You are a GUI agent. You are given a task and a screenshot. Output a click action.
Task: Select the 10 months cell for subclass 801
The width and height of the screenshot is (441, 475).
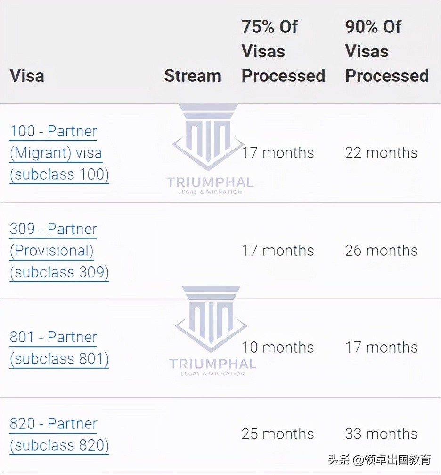pyautogui.click(x=278, y=348)
